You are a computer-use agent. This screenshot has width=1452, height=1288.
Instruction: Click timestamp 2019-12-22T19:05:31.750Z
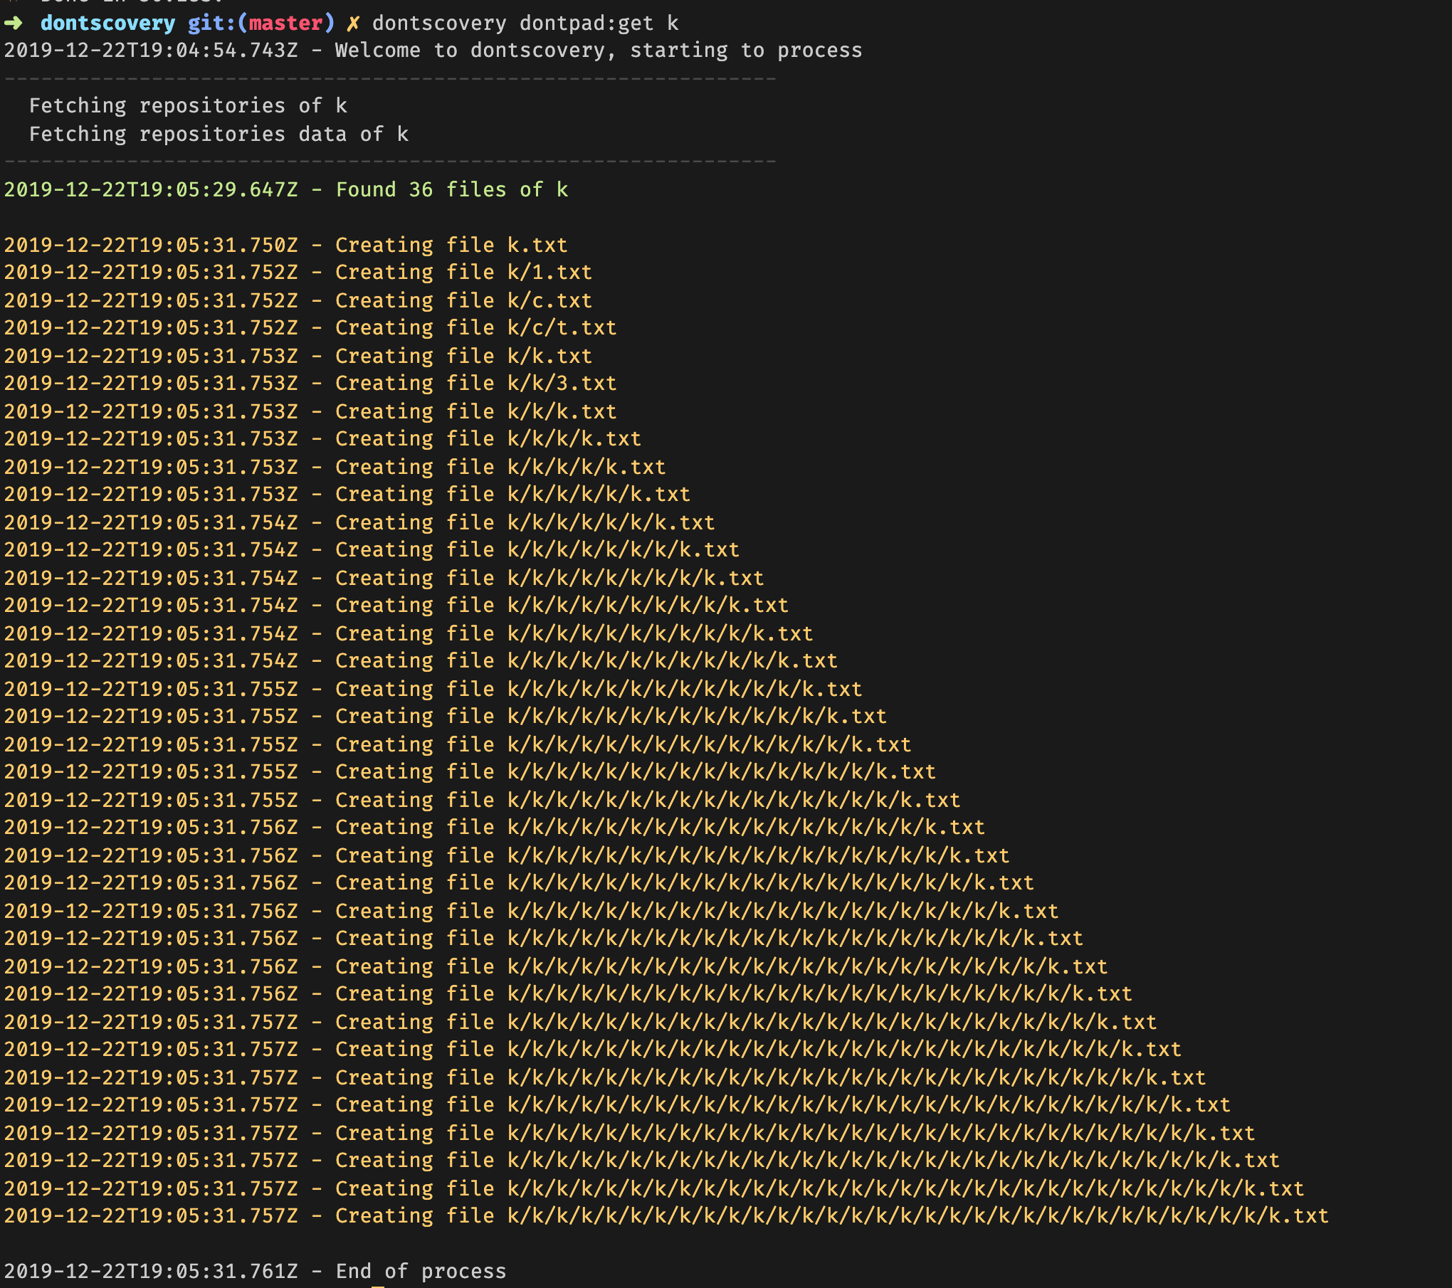tap(151, 246)
